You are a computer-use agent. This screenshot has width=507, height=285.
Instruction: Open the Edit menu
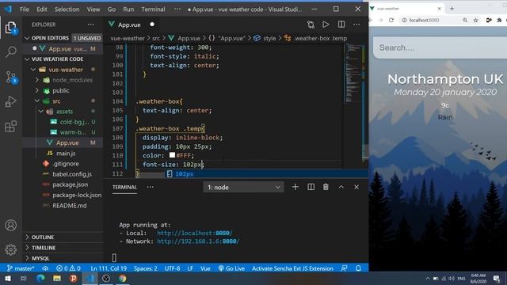tap(42, 9)
